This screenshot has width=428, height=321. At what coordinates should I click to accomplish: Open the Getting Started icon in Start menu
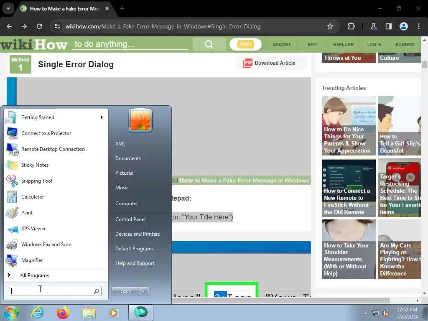click(11, 117)
